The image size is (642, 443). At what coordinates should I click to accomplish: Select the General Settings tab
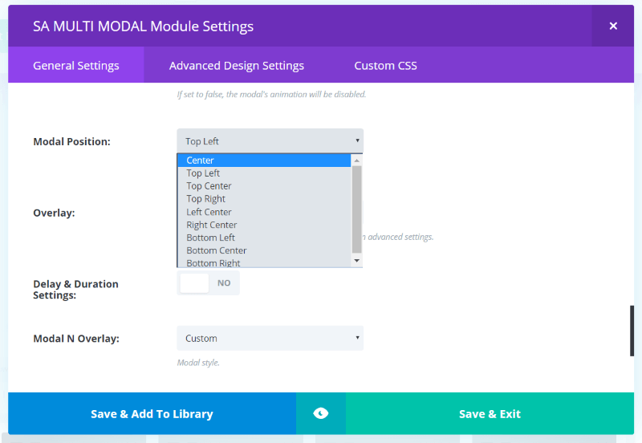pyautogui.click(x=76, y=66)
